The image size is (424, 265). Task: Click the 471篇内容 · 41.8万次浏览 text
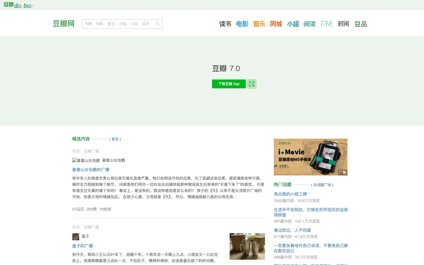[296, 237]
